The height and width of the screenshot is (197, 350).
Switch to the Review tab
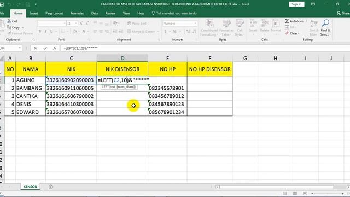click(x=110, y=13)
